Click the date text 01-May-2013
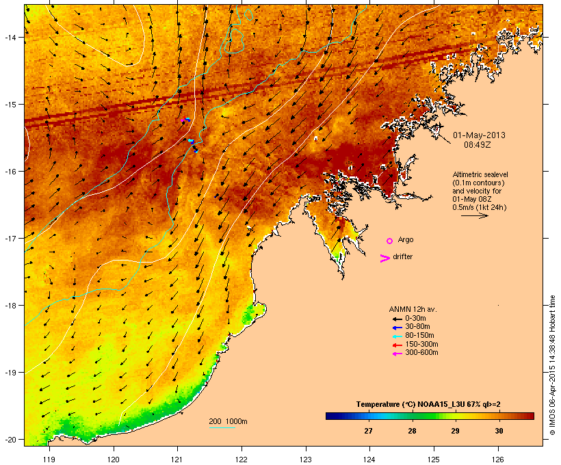Viewport: 561px width, 465px height. click(x=479, y=135)
